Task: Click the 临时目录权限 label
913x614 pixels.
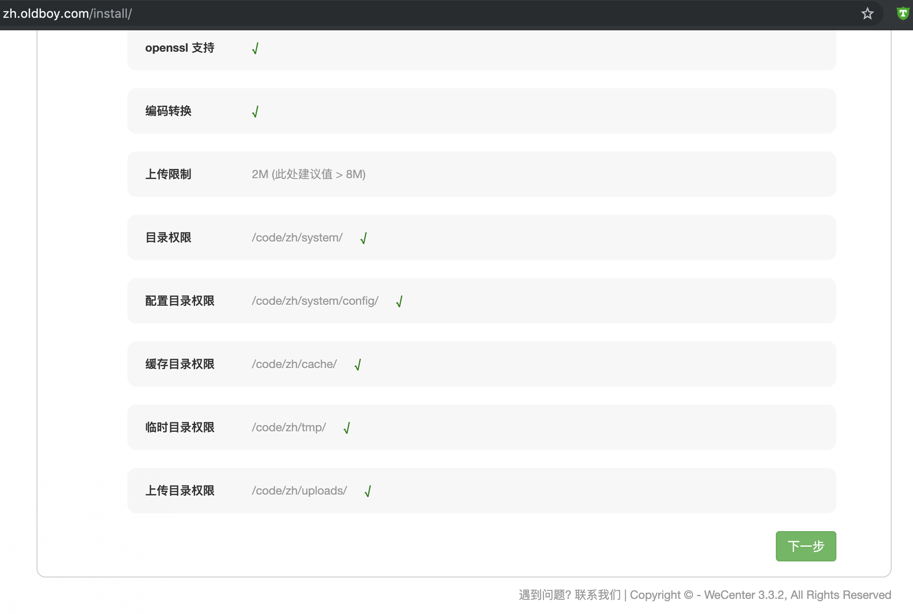Action: coord(179,427)
